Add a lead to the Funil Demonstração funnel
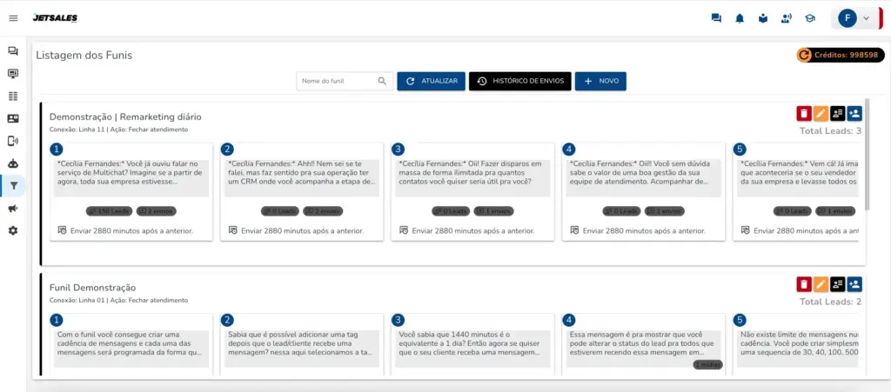The height and width of the screenshot is (392, 891). pos(854,284)
